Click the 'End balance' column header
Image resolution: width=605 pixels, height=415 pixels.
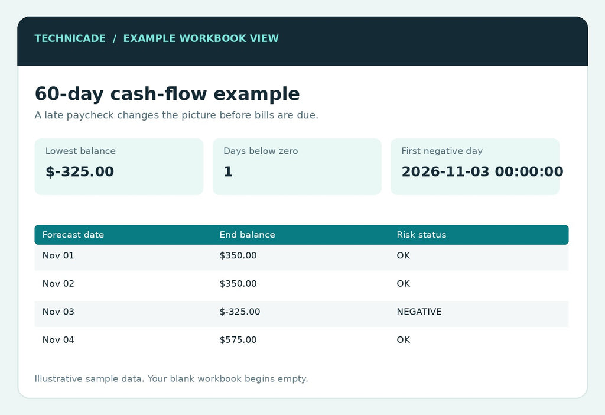(x=248, y=235)
